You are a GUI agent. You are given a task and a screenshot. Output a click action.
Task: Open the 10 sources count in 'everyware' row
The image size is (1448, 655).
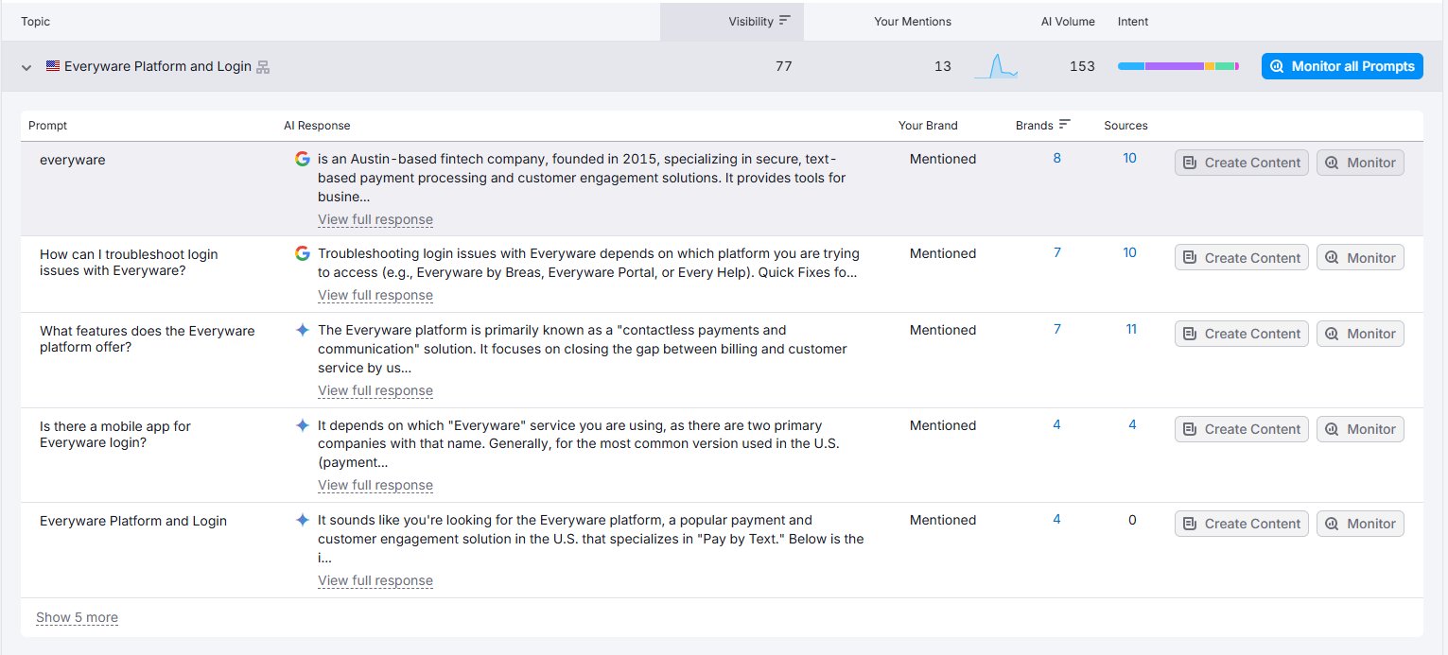pyautogui.click(x=1129, y=158)
